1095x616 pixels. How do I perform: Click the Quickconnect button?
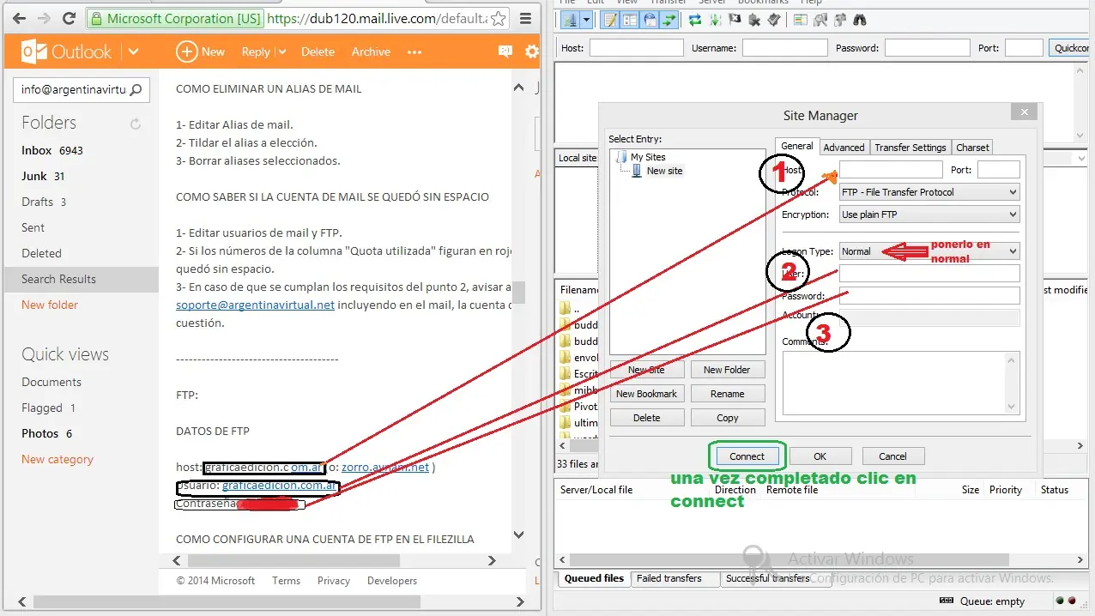point(1071,48)
